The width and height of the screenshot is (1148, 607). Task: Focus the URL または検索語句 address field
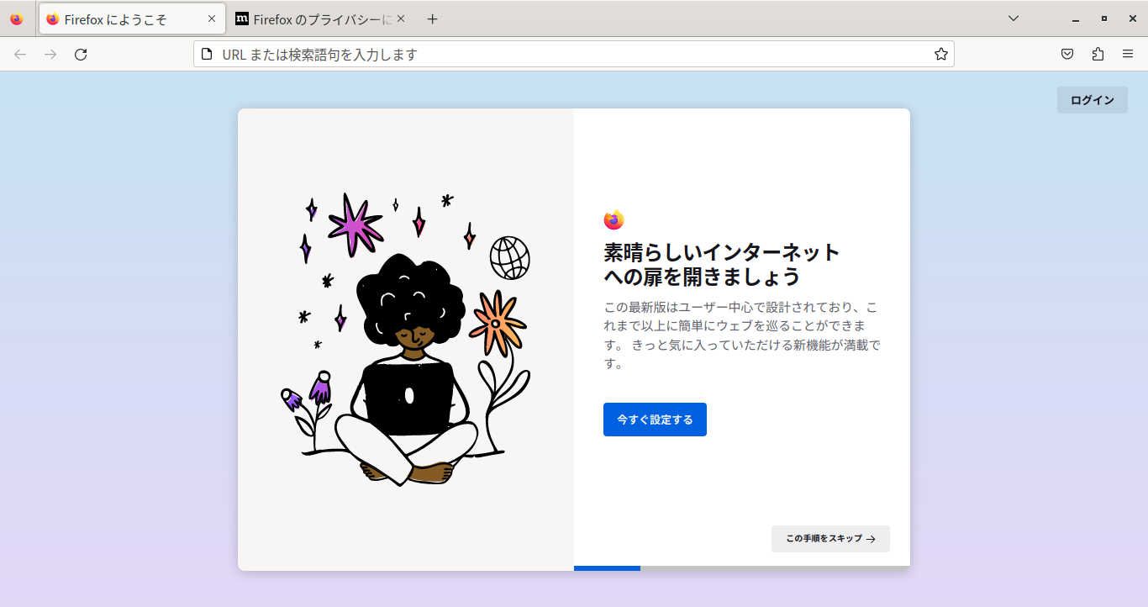click(x=574, y=55)
